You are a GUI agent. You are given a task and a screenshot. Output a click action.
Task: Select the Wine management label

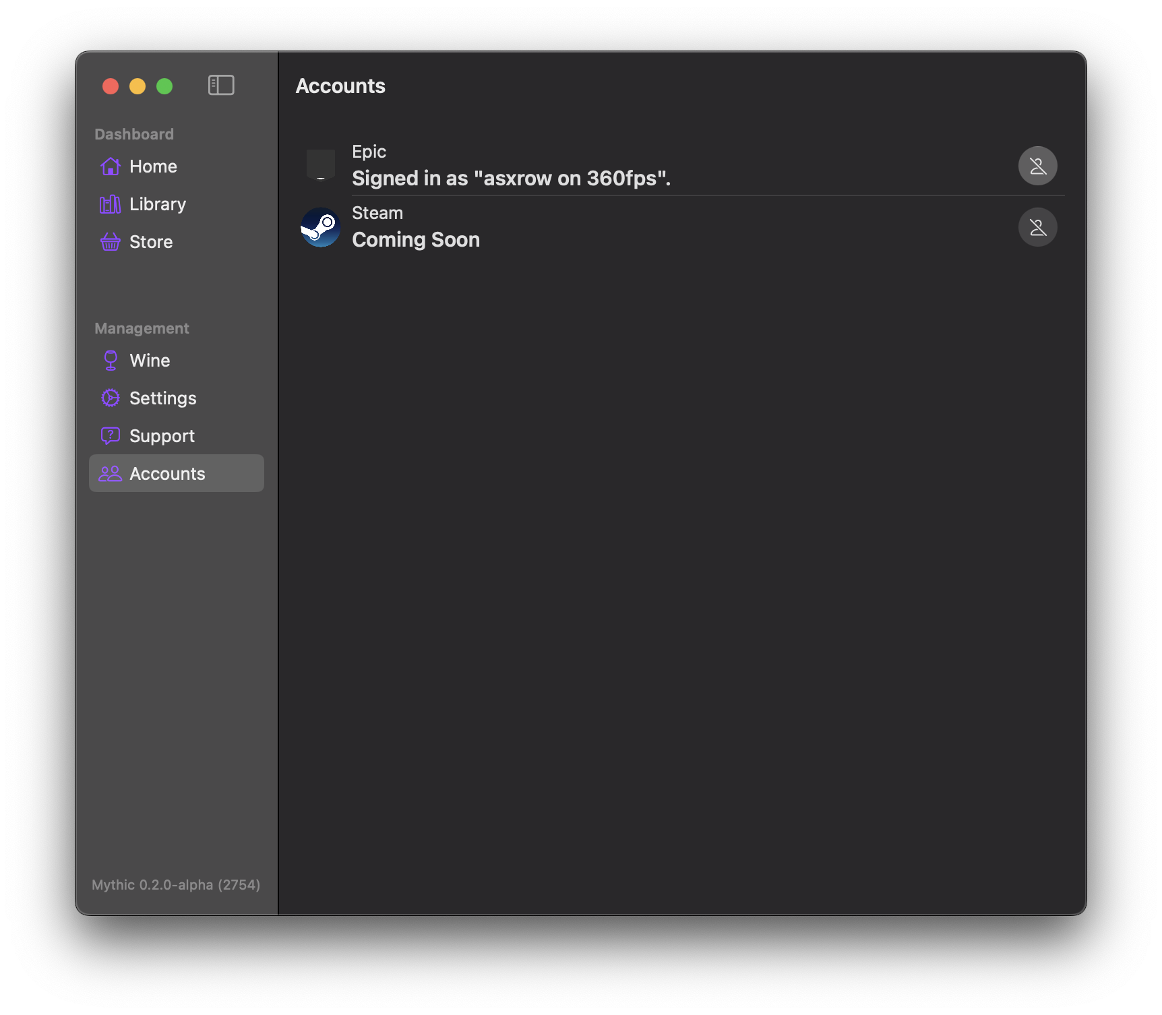click(150, 361)
